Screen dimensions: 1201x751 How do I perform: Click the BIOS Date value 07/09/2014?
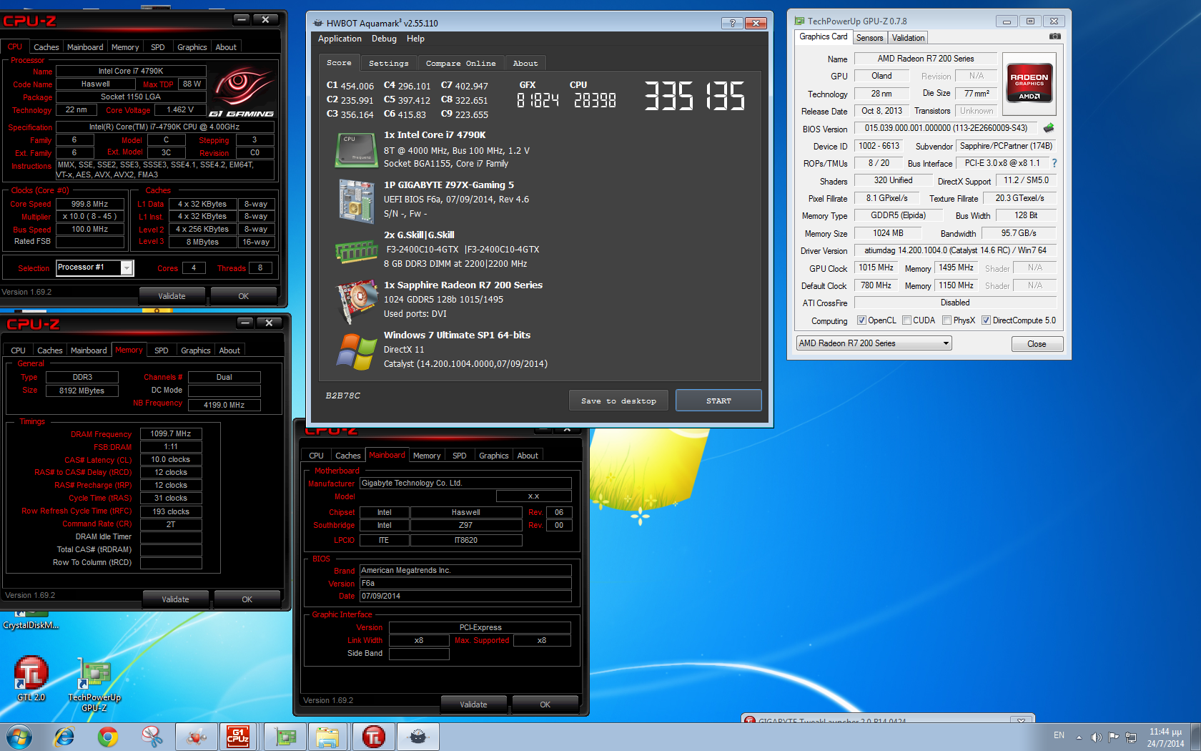[465, 596]
